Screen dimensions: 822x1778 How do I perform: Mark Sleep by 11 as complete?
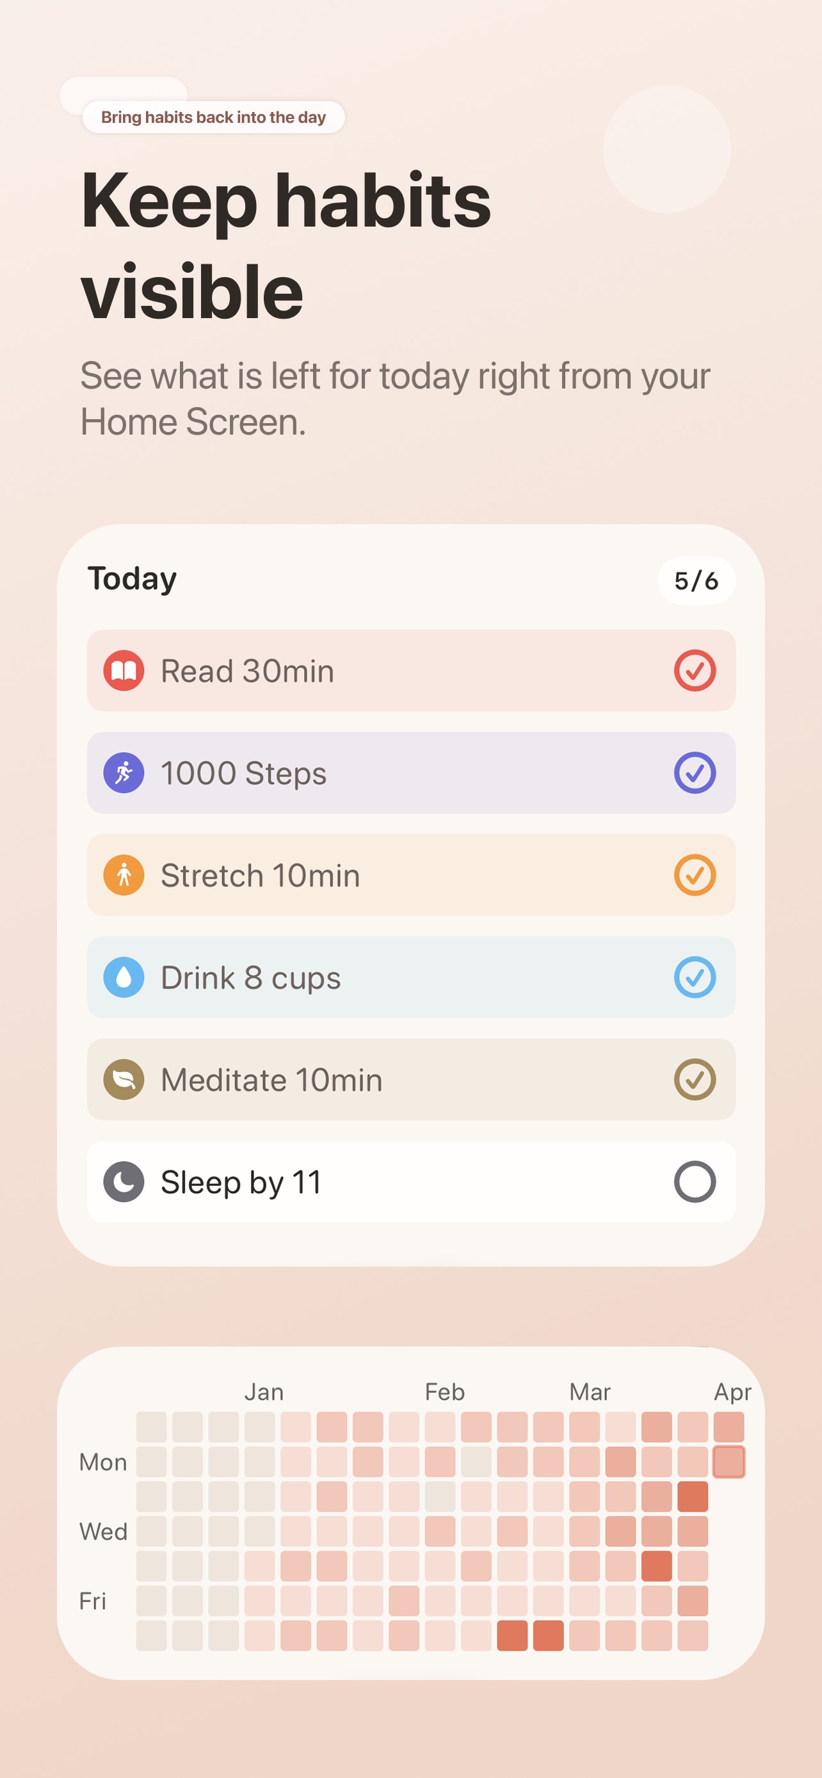tap(695, 1181)
